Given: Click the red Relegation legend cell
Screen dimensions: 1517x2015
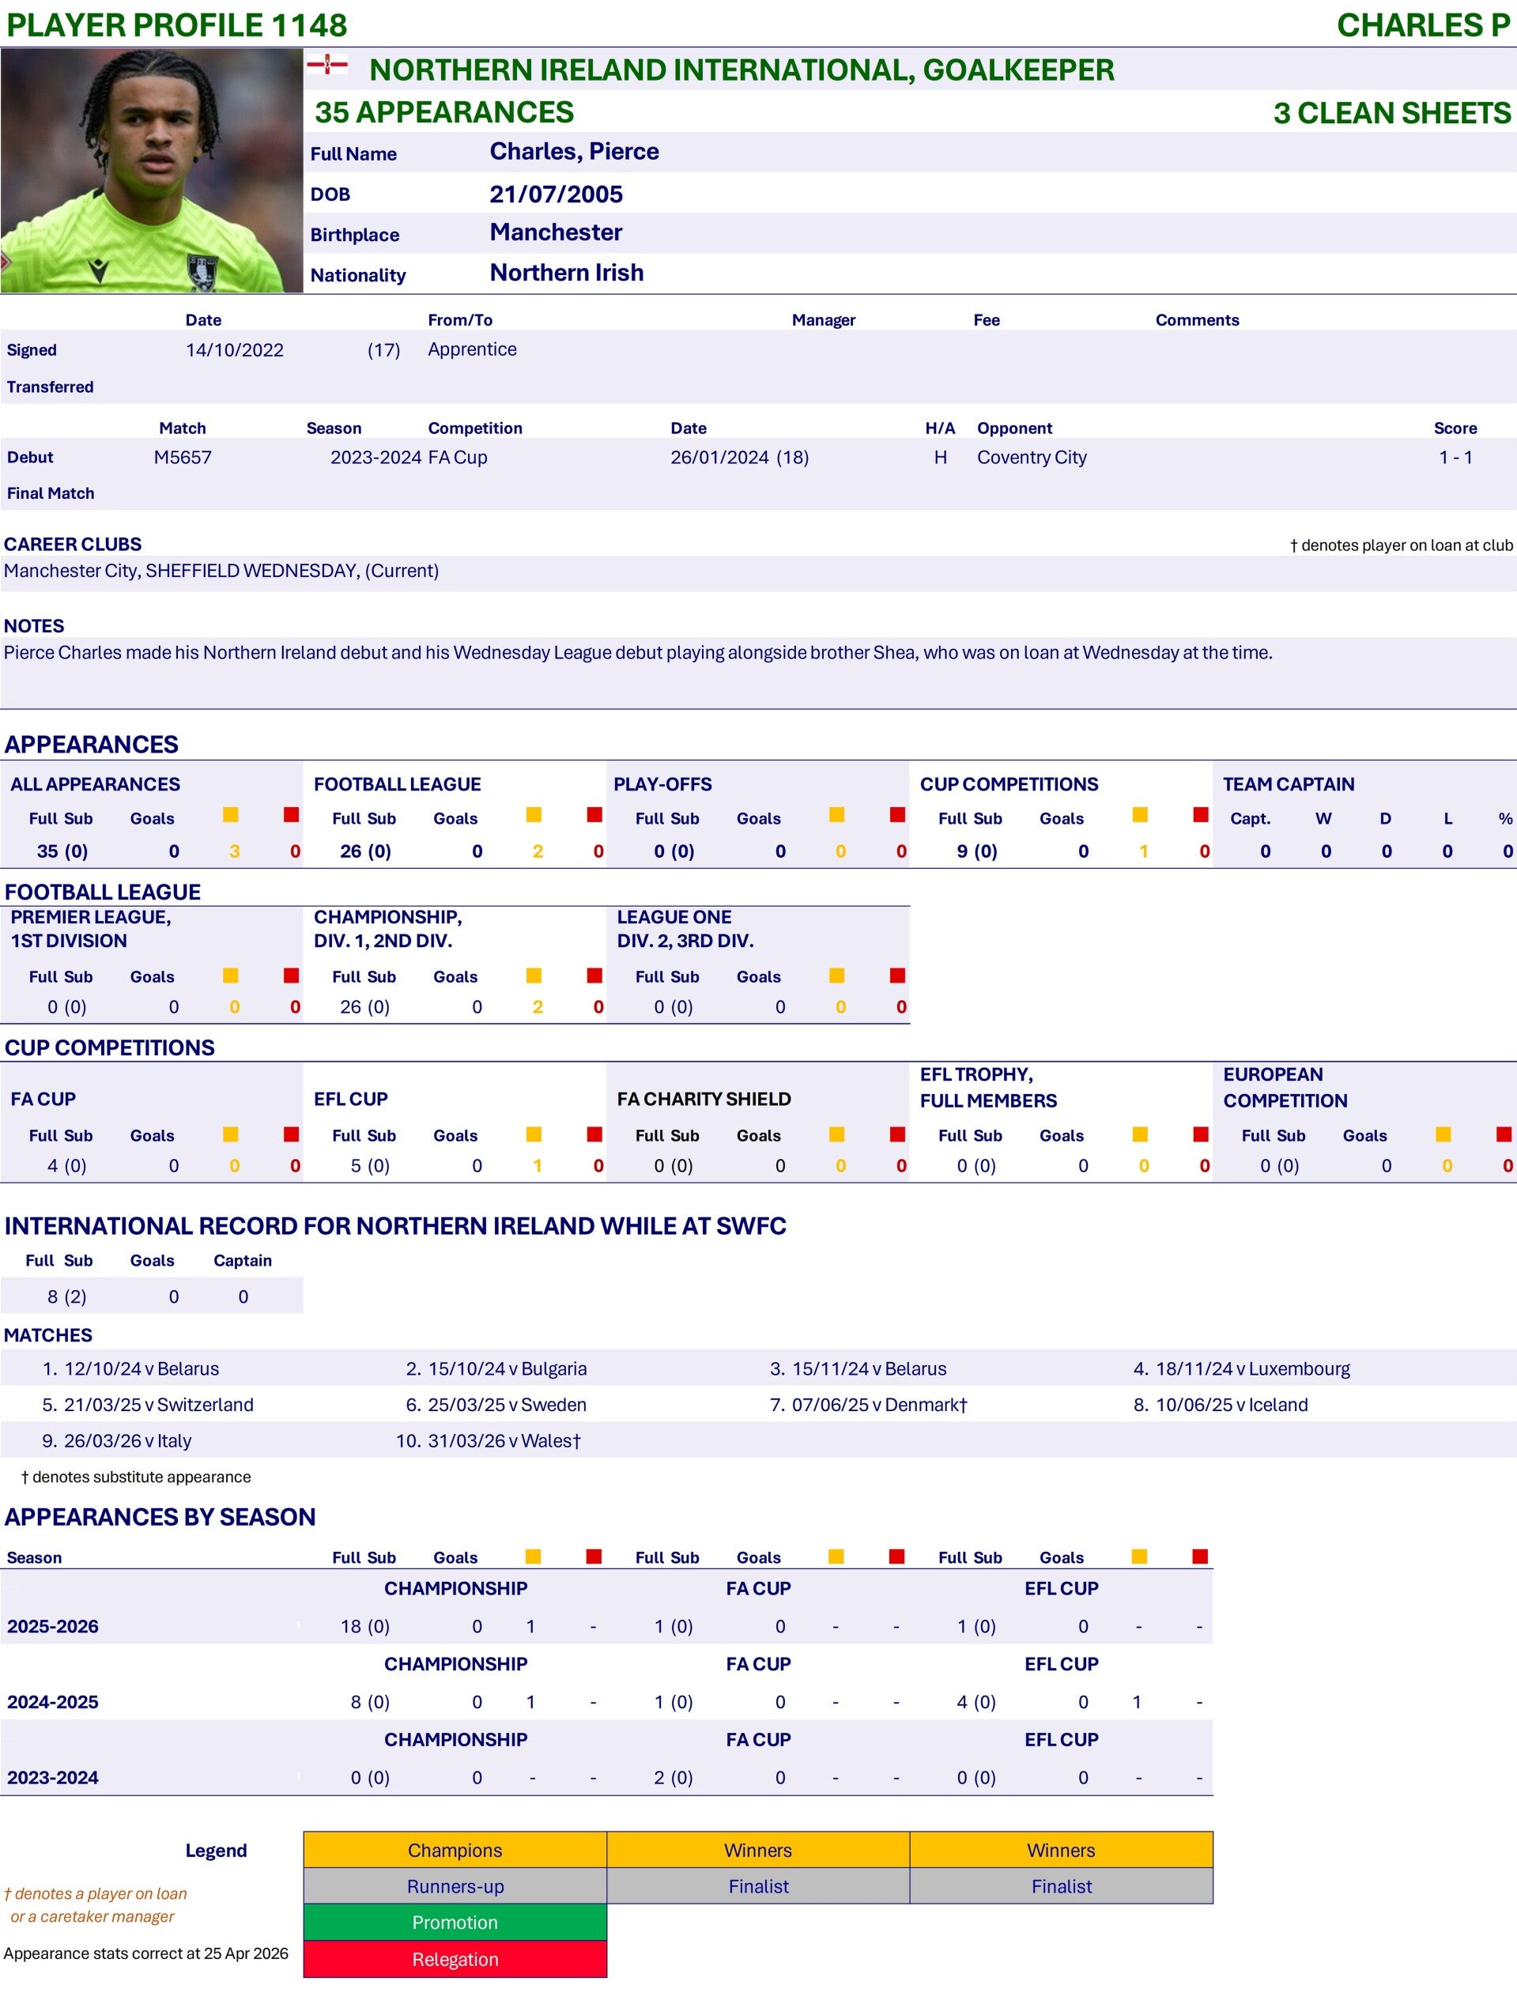Looking at the screenshot, I should [455, 1959].
